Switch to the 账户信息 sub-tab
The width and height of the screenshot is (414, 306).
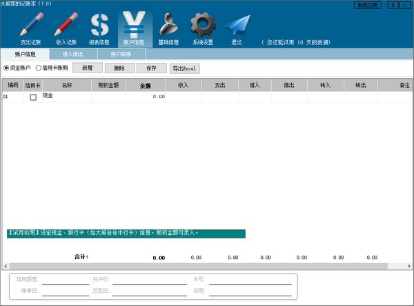[25, 54]
